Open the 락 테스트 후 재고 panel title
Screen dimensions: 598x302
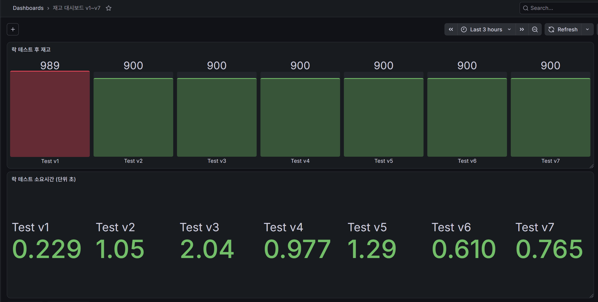pos(31,50)
